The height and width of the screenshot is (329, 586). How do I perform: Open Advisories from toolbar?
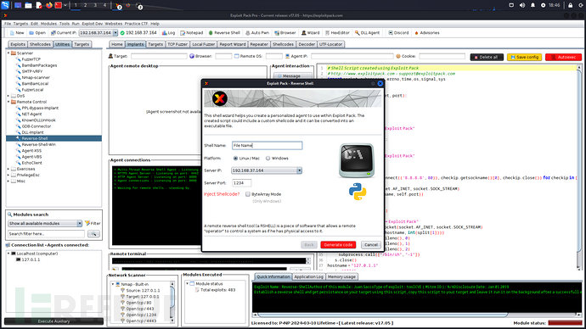click(427, 33)
